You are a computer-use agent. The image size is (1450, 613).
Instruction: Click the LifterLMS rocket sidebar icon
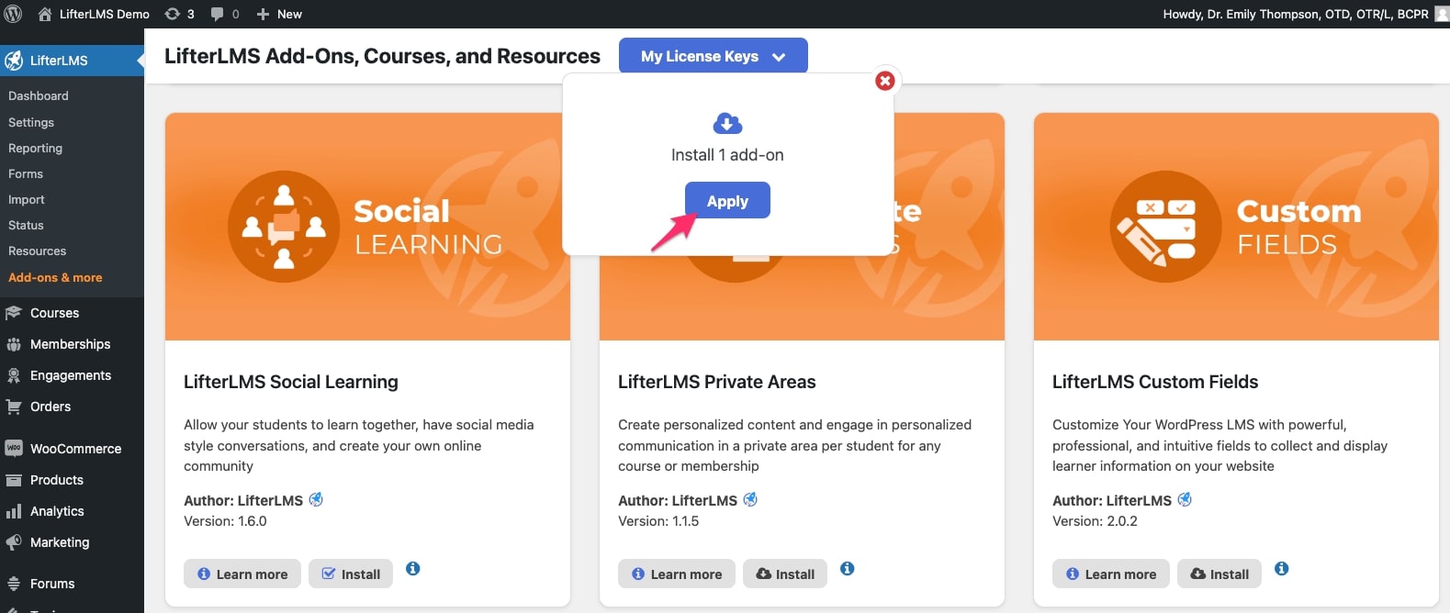click(x=14, y=61)
